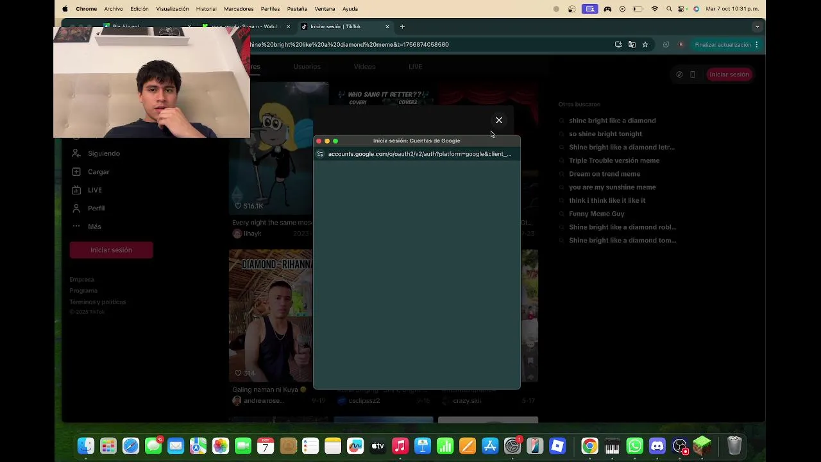This screenshot has height=462, width=821.
Task: Open Music app in Dock
Action: pyautogui.click(x=400, y=445)
